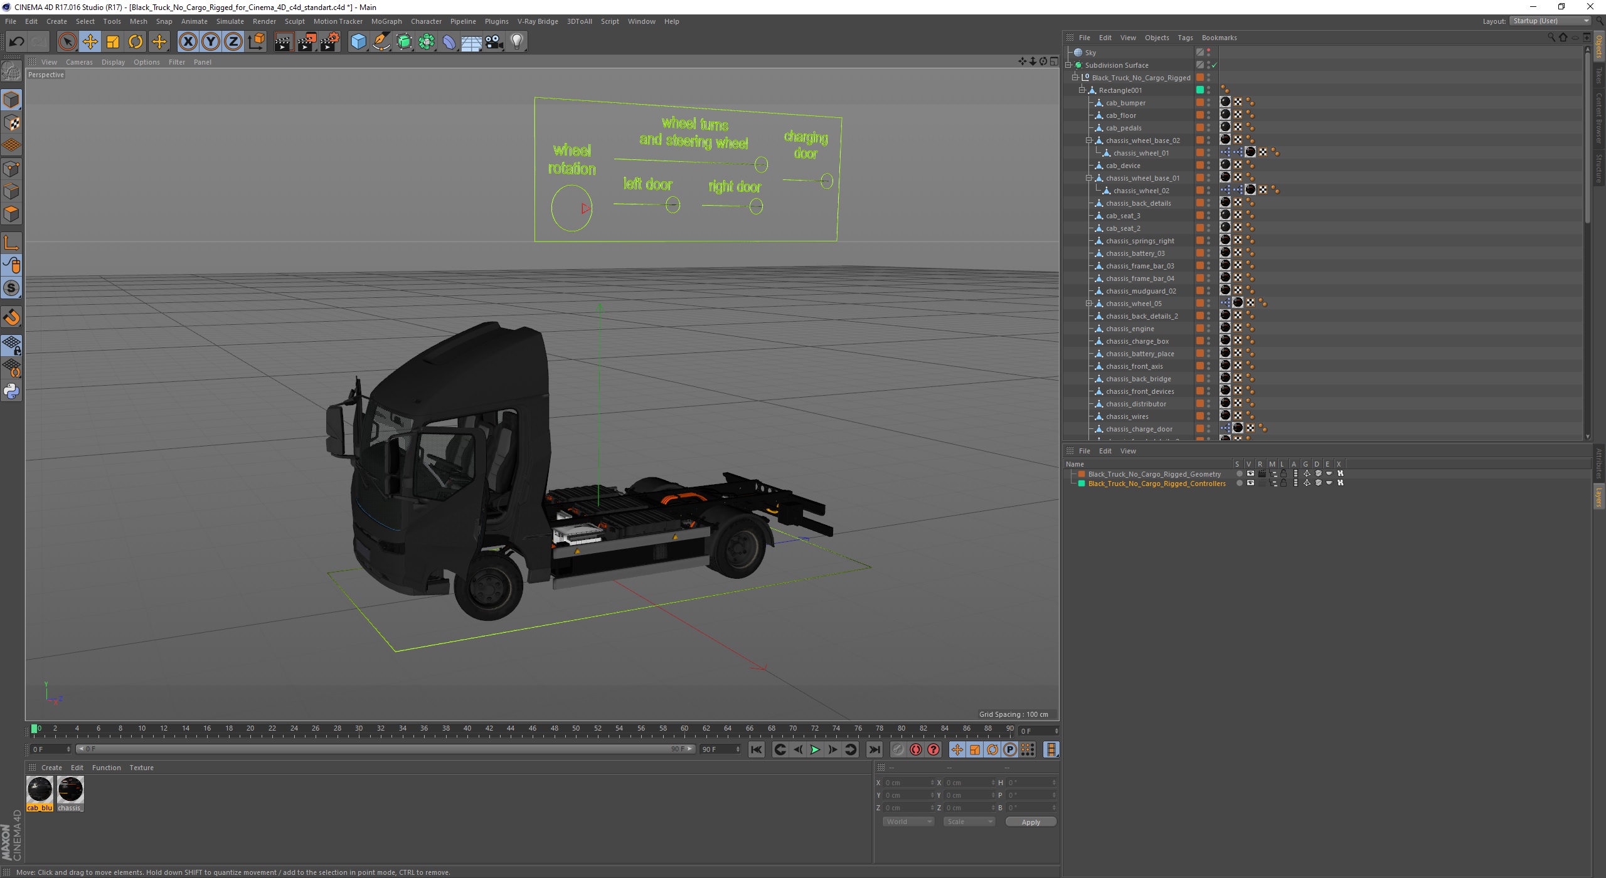Click the green layer swatch of Rectangle001

click(x=1199, y=90)
